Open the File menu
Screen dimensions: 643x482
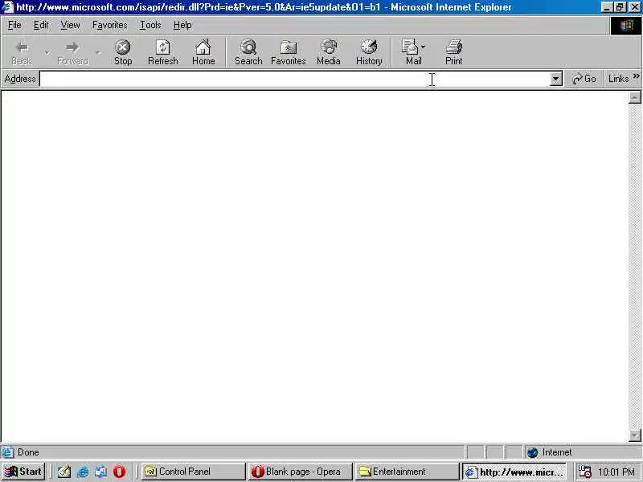14,25
